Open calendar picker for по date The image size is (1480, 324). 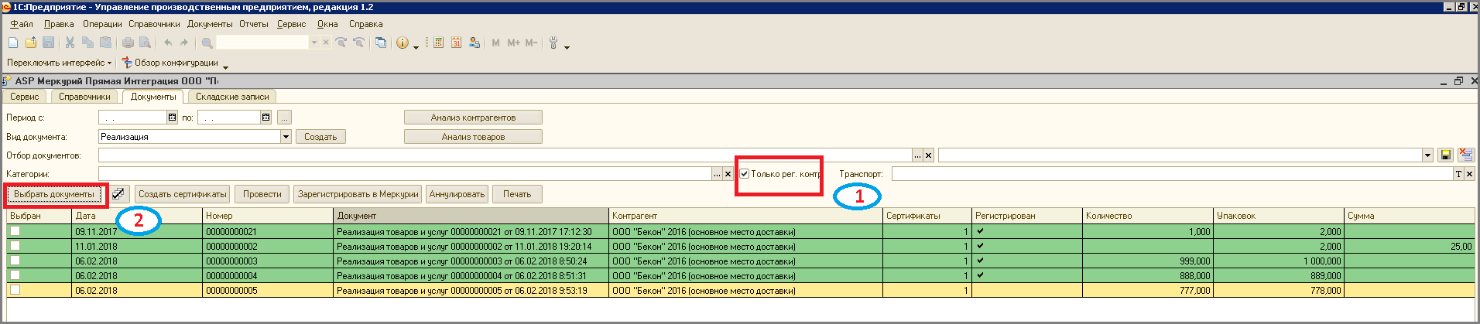(266, 118)
